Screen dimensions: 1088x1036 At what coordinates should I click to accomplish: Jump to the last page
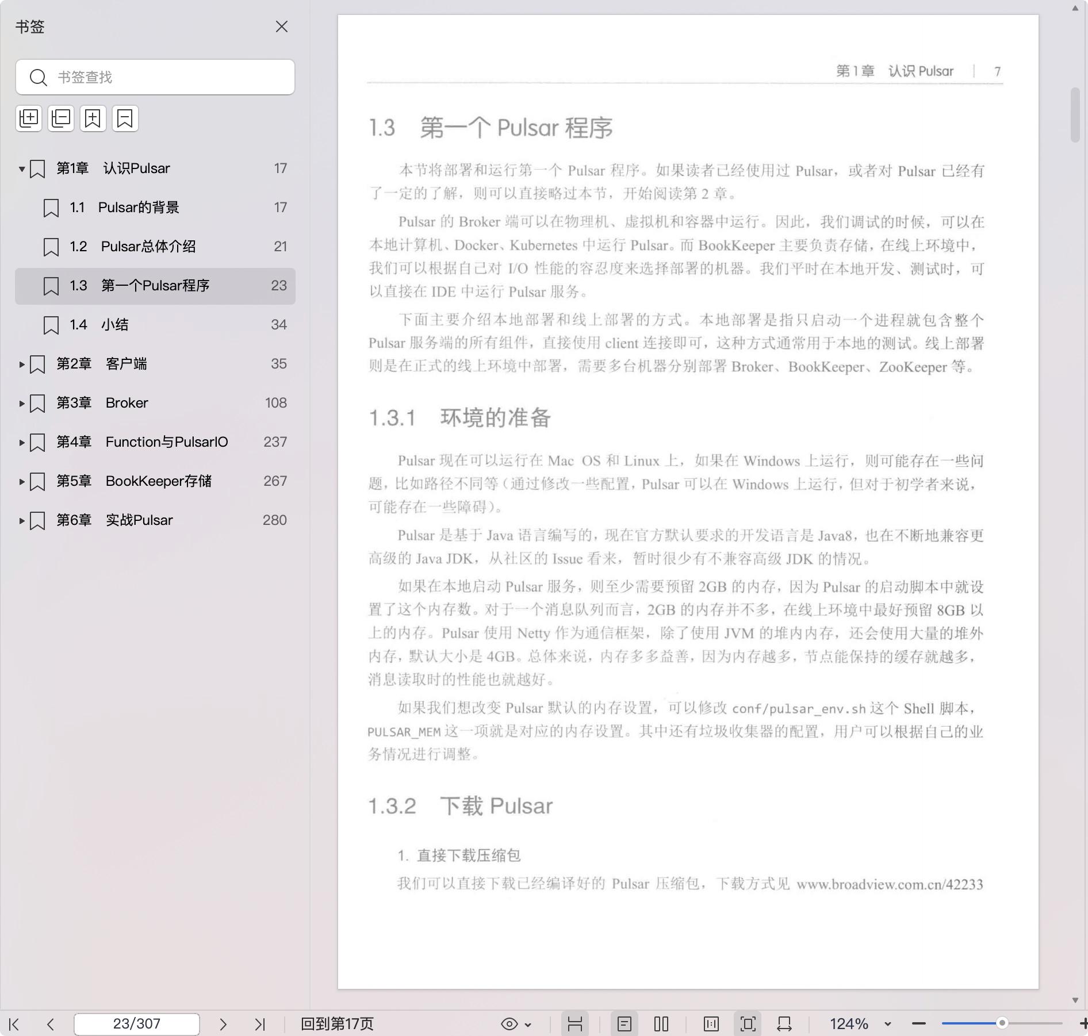coord(260,1024)
